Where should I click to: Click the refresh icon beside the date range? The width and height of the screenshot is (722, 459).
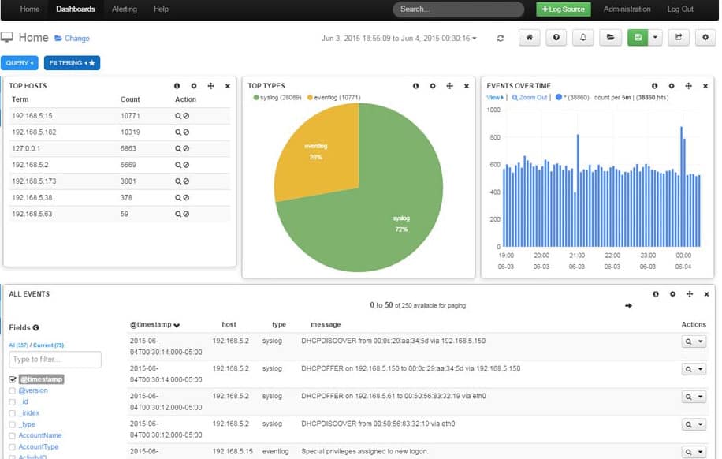500,38
